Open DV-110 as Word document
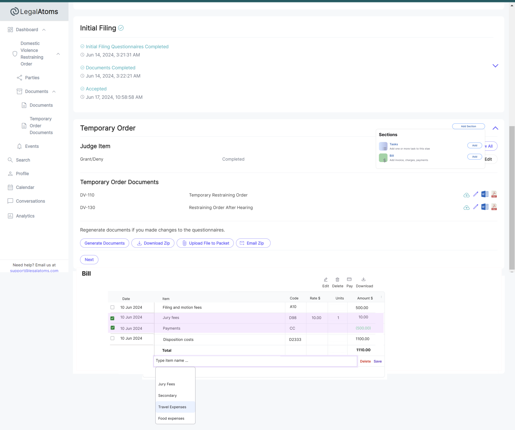Screen dimensions: 515x430 click(485, 194)
